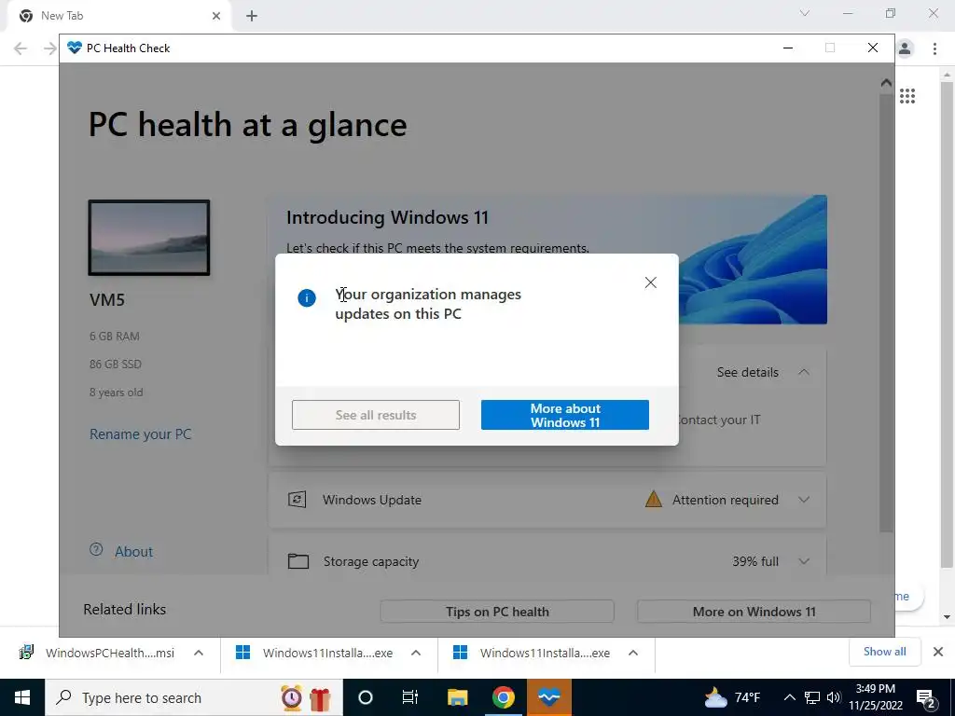Close the New Tab tab
955x716 pixels.
pyautogui.click(x=216, y=16)
